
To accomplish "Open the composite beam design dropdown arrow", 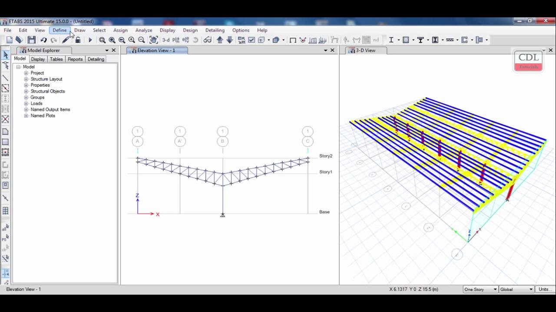I will click(x=457, y=40).
